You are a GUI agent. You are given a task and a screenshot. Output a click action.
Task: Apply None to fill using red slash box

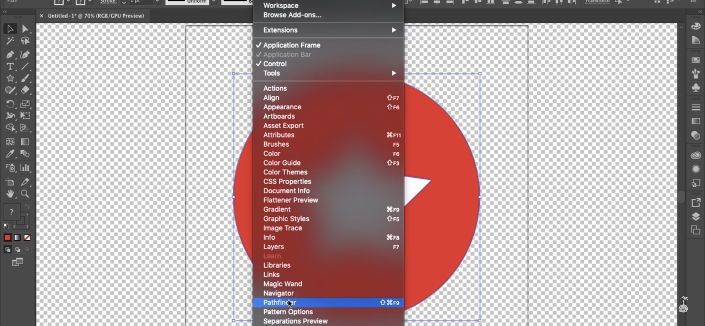pos(27,237)
